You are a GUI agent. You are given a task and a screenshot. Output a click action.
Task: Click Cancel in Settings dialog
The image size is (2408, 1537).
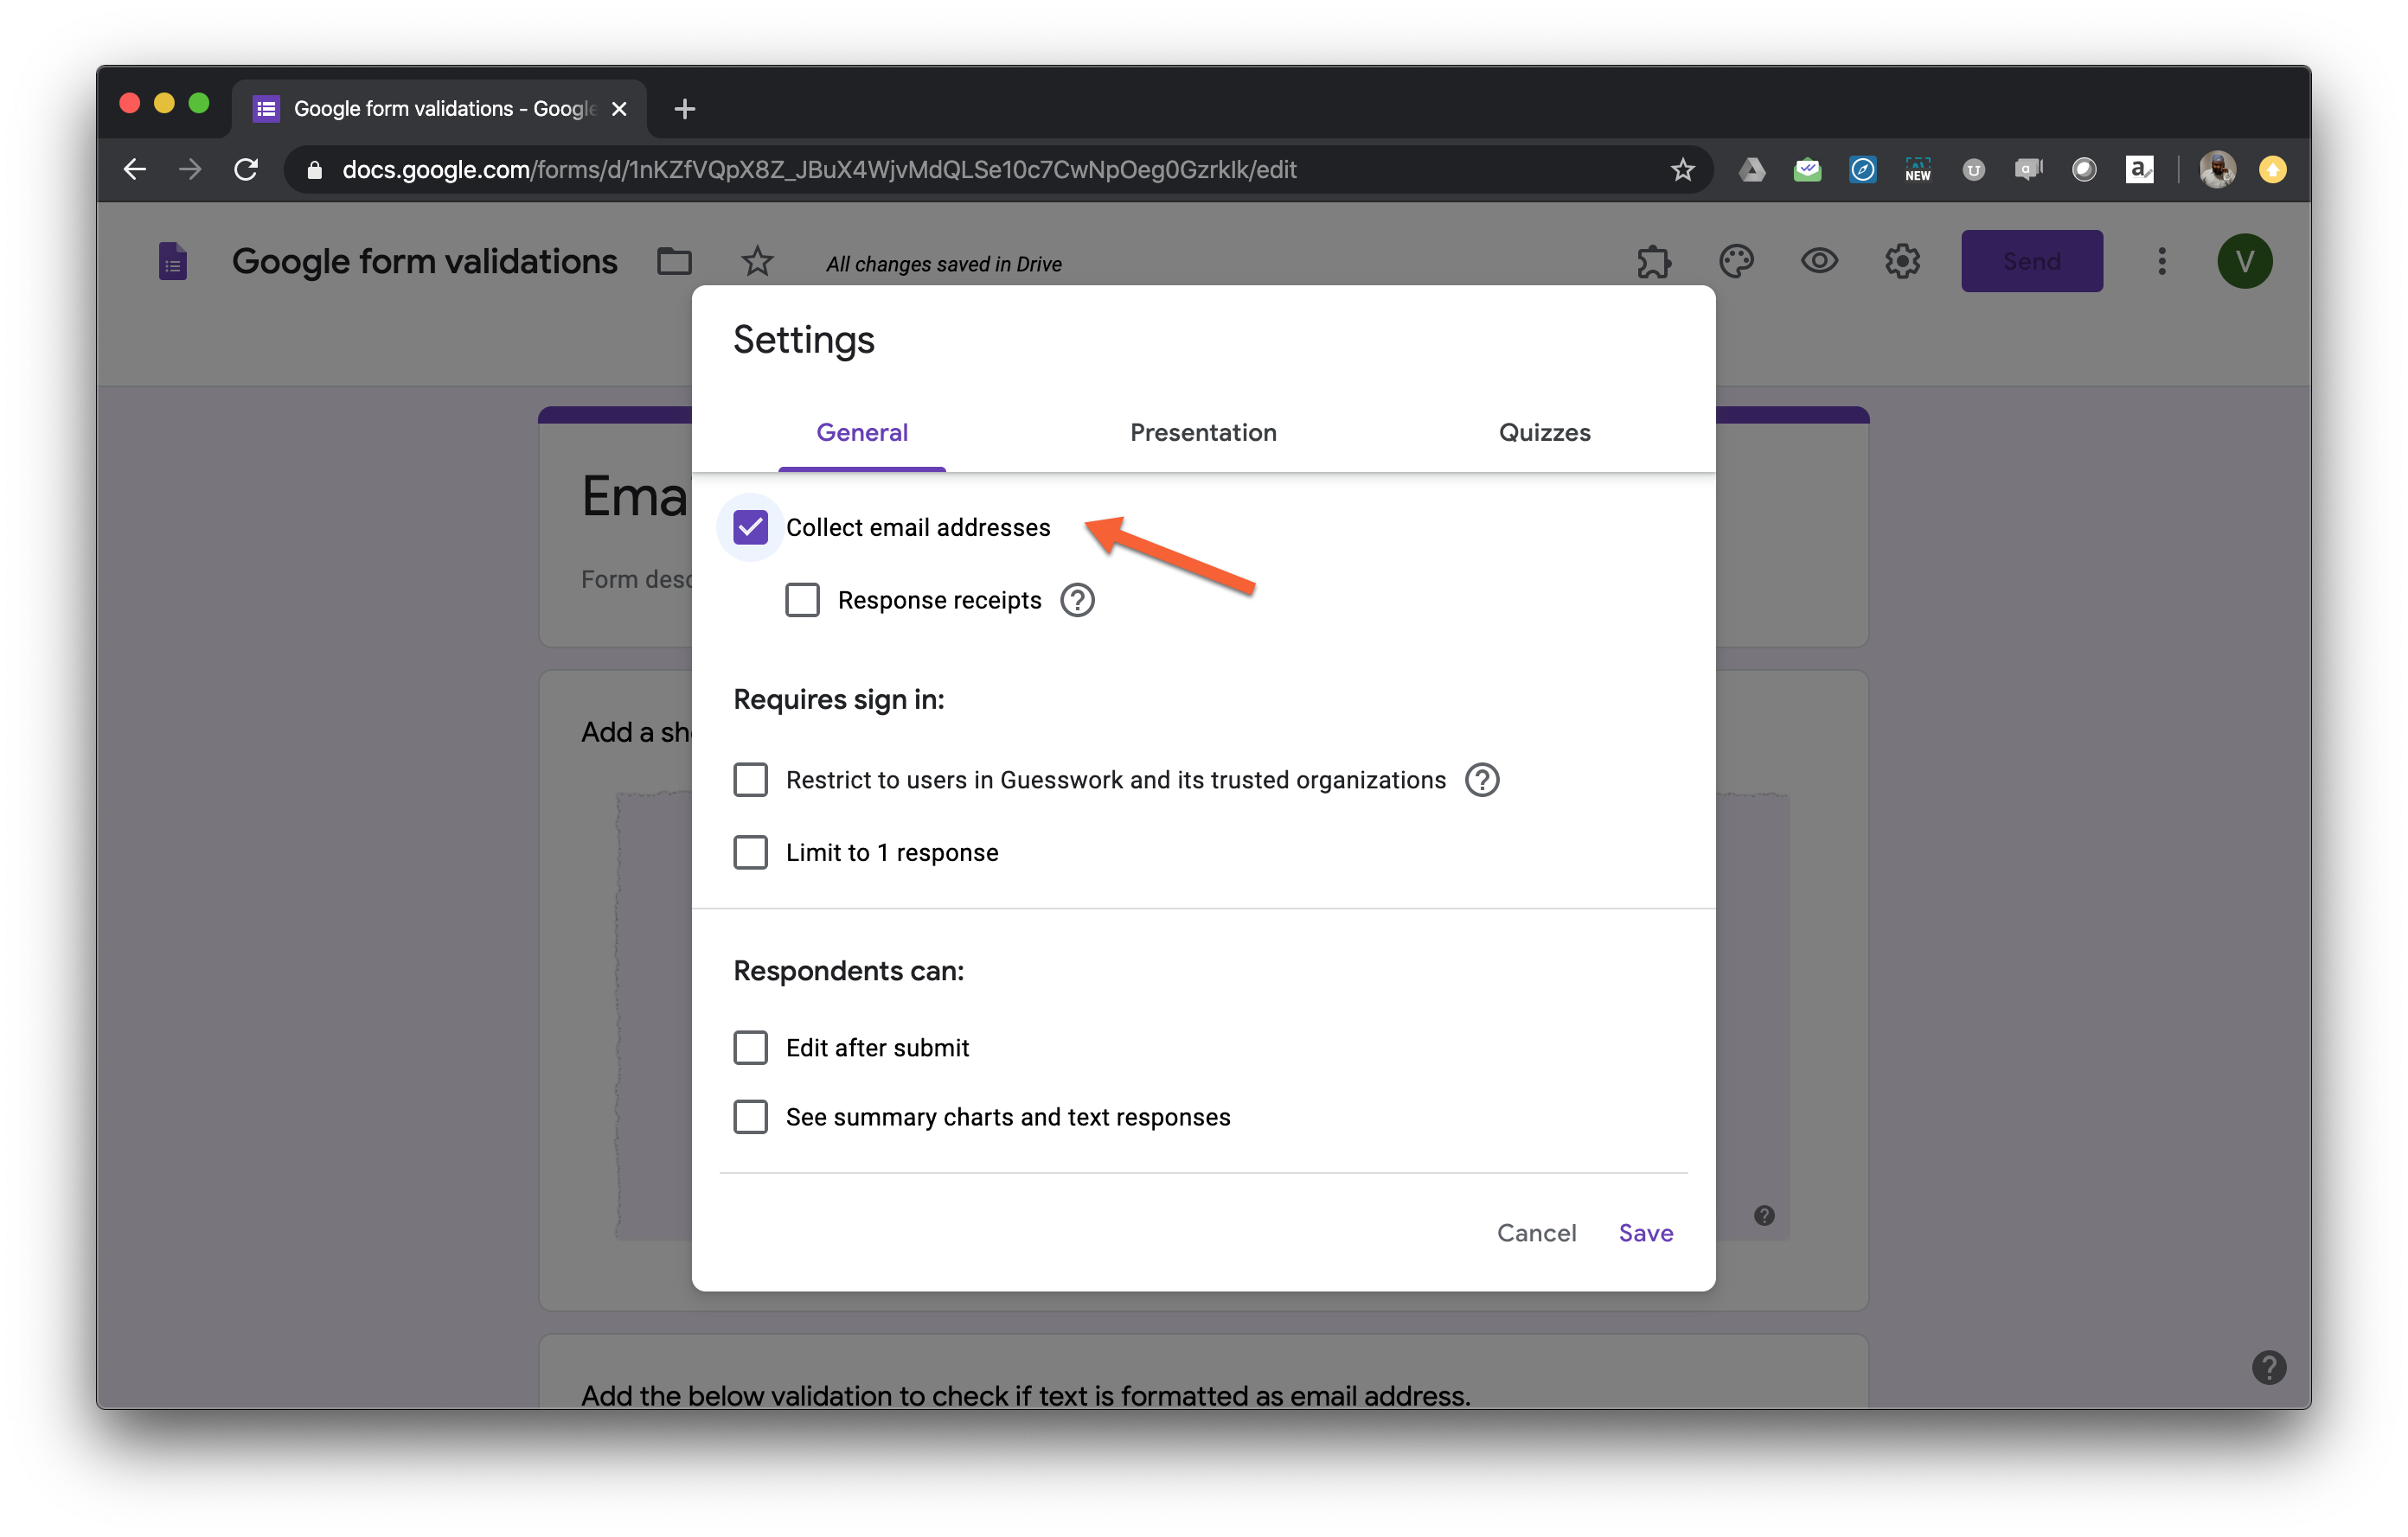[1536, 1234]
